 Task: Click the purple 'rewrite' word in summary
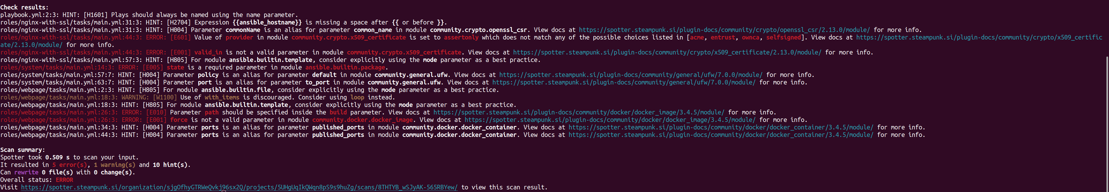[x=26, y=172]
